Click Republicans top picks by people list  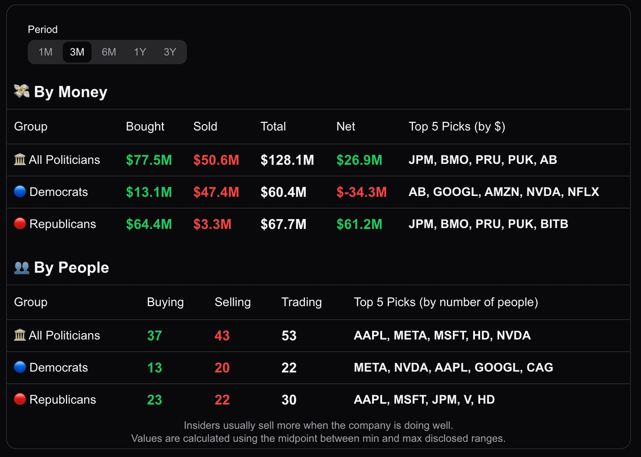(x=424, y=399)
